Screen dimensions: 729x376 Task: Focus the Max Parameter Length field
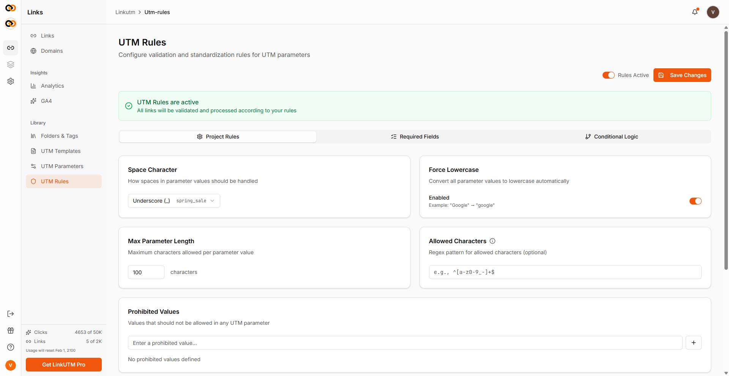pyautogui.click(x=146, y=272)
